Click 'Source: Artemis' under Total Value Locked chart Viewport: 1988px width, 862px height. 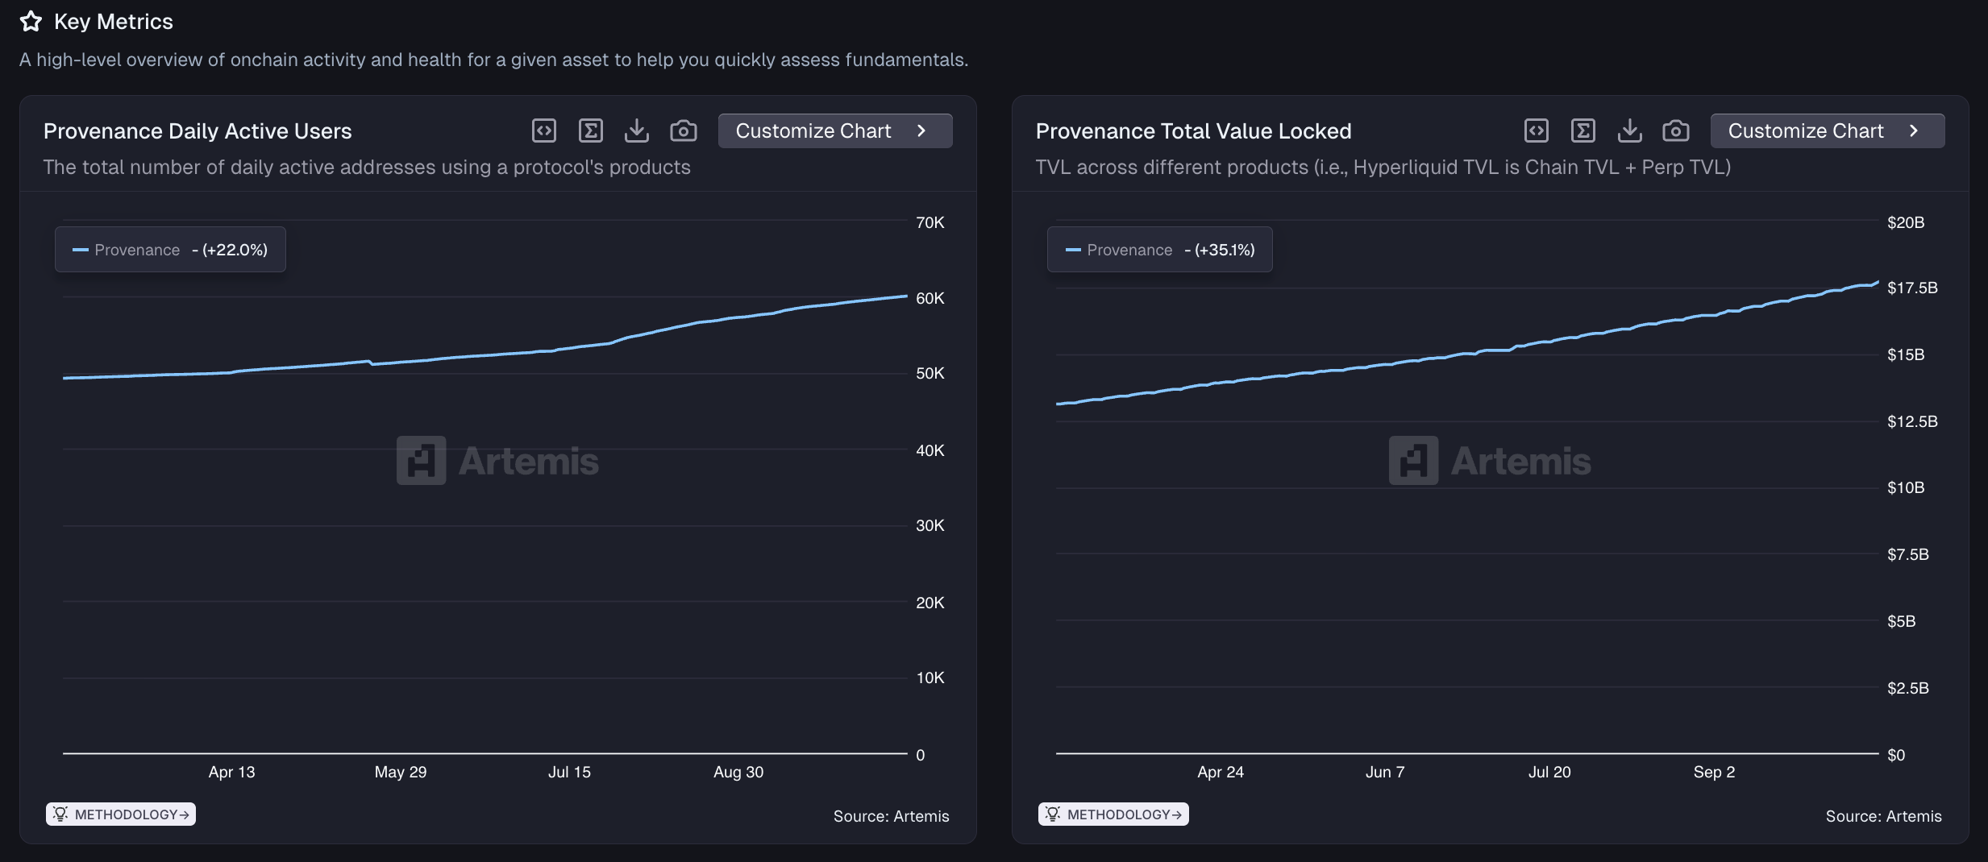pyautogui.click(x=1884, y=816)
